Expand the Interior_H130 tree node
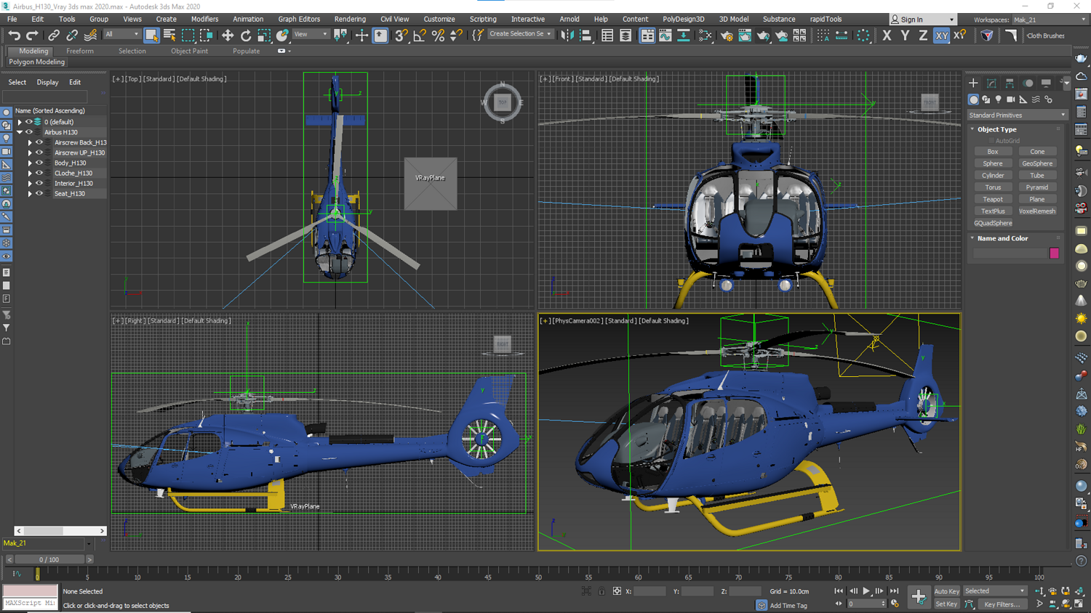Screen dimensions: 1091x613 click(x=30, y=183)
